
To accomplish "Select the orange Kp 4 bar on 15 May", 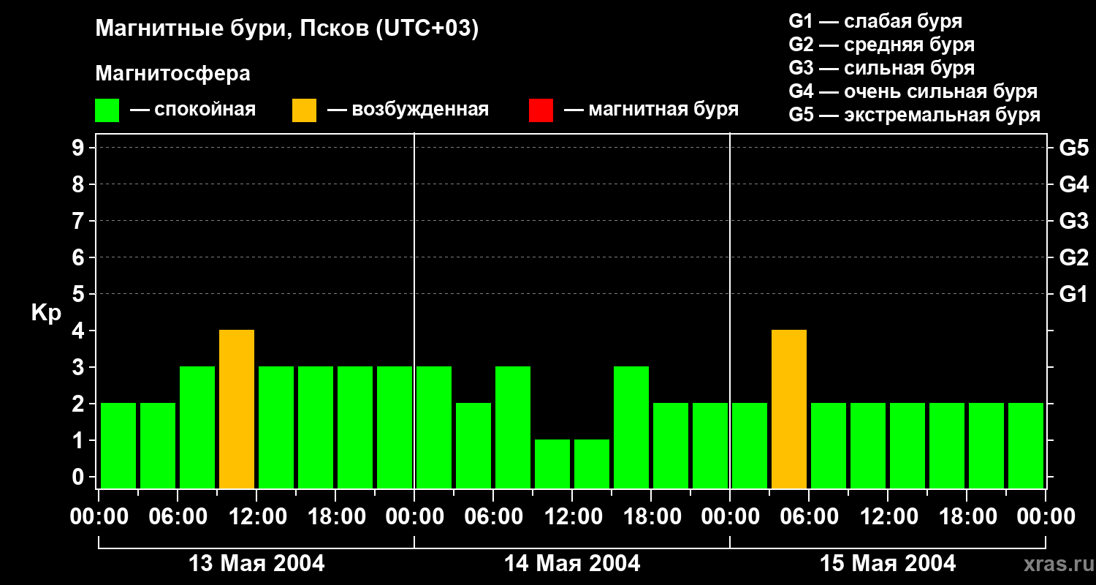I will tap(789, 408).
